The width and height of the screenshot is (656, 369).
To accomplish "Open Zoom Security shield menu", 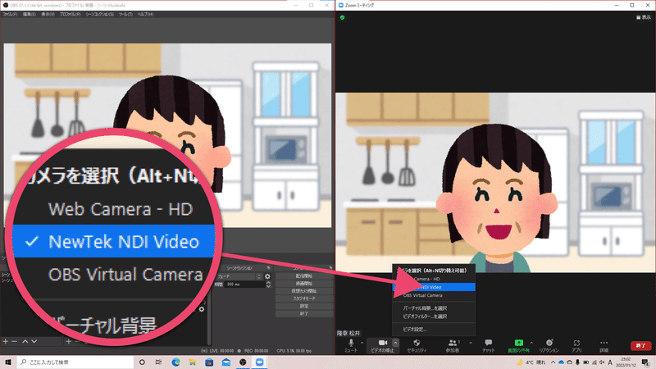I will pos(417,345).
